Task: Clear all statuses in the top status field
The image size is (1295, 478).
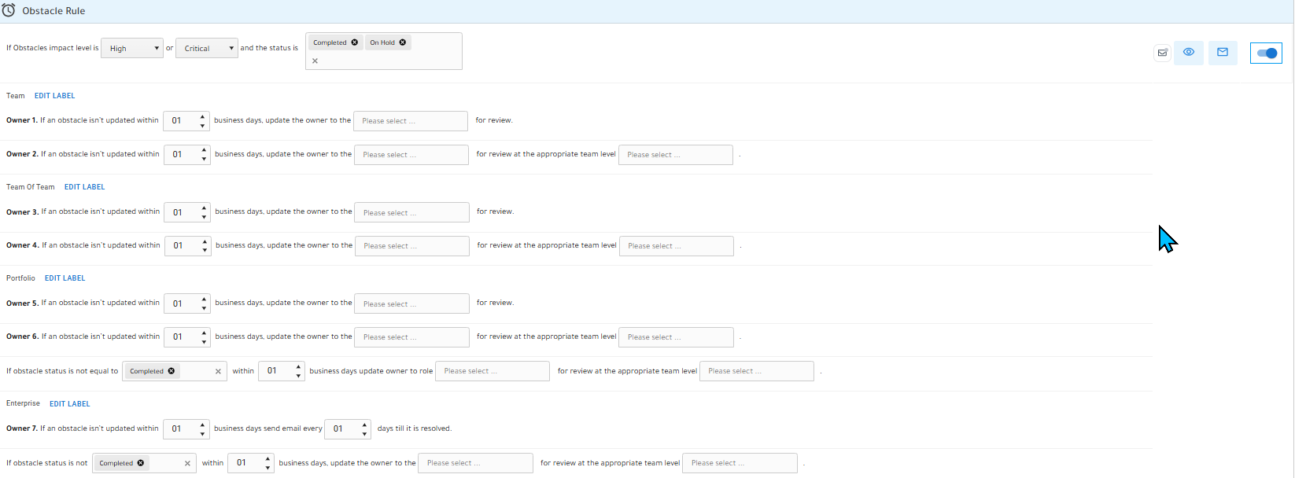Action: [x=315, y=61]
